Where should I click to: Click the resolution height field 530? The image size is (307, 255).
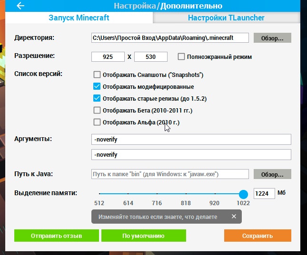click(151, 57)
